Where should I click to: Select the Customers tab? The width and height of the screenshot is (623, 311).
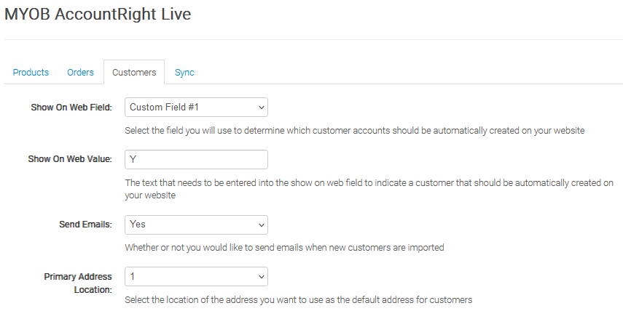[134, 73]
